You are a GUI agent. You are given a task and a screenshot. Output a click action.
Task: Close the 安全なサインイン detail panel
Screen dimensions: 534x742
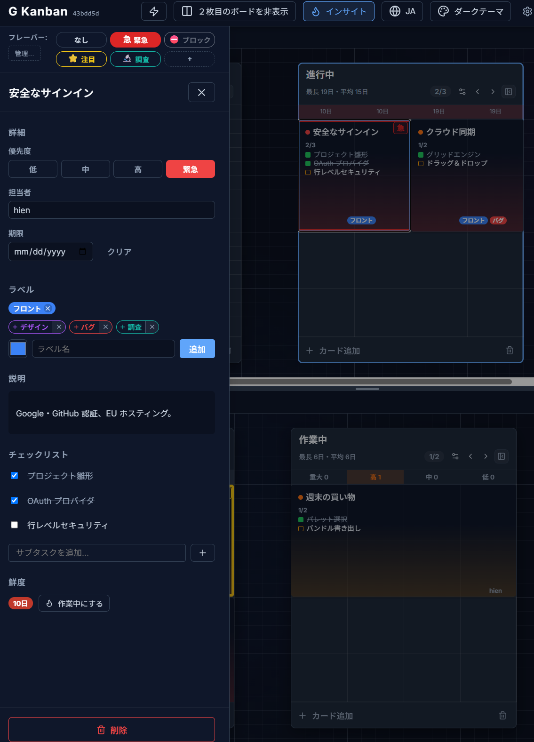coord(201,92)
